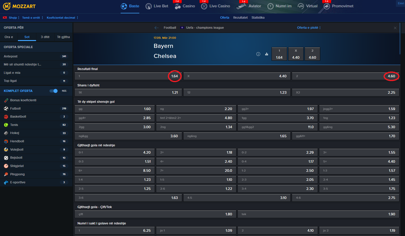405x236 pixels.
Task: Click the Mozzart logo
Action: [19, 6]
